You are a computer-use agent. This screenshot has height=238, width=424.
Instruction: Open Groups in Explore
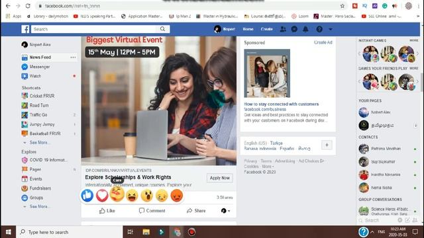(36, 198)
